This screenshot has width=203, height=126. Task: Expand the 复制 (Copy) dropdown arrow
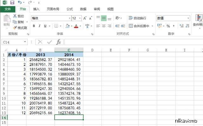(x=27, y=22)
